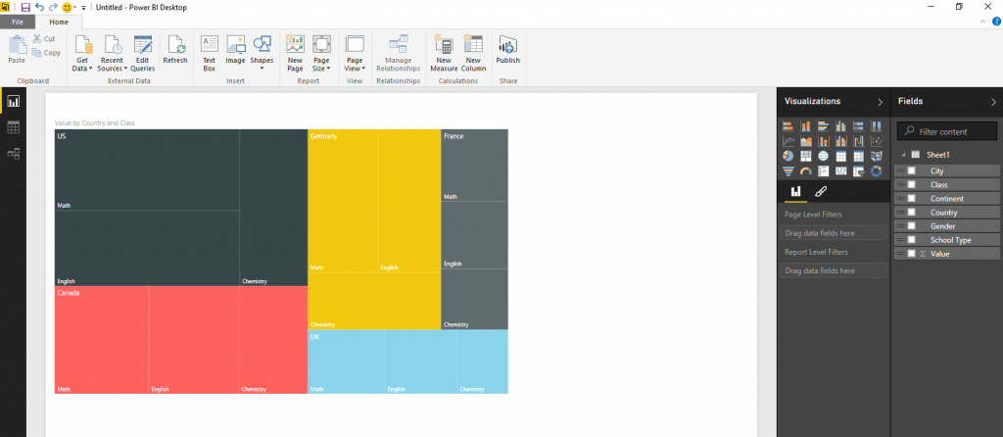The image size is (1003, 437).
Task: Insert a Text Box
Action: (210, 53)
